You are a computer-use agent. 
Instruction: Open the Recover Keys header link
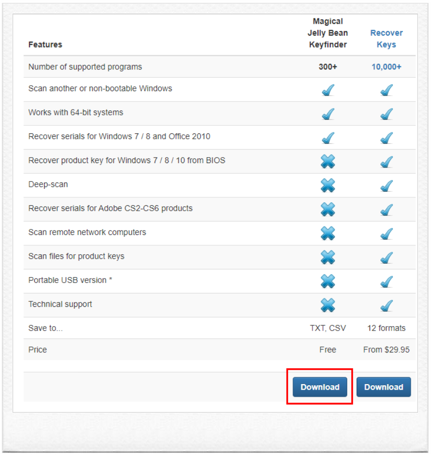pos(386,39)
